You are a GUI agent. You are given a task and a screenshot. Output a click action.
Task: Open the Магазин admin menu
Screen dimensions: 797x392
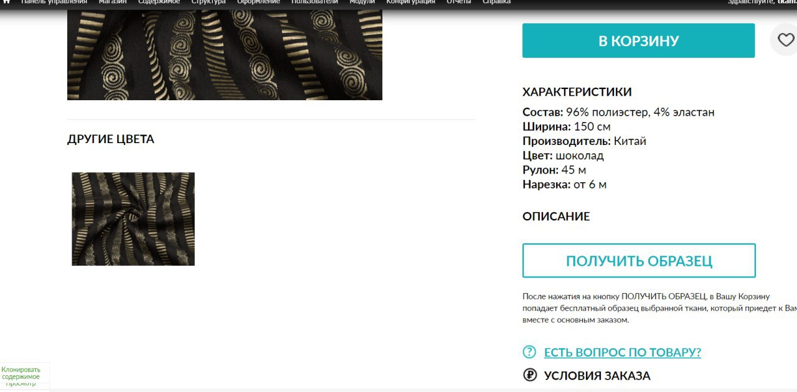point(113,2)
